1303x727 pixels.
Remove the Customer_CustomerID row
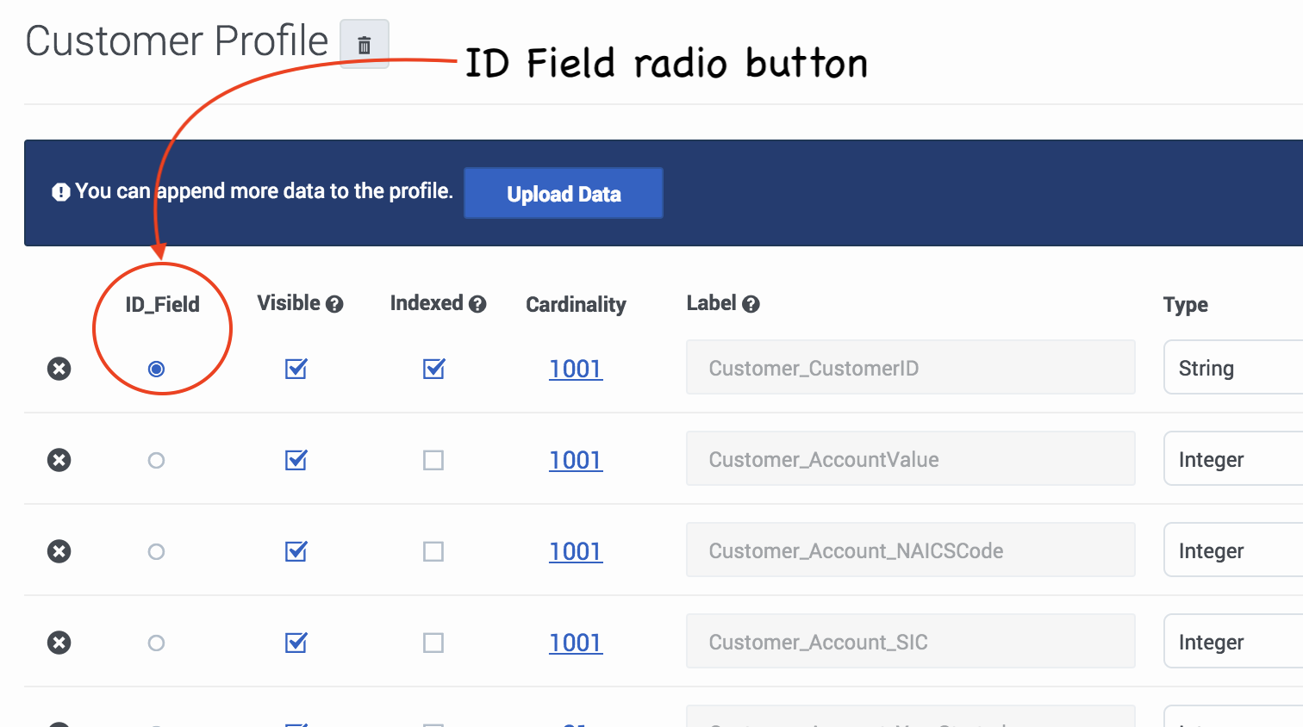click(59, 369)
